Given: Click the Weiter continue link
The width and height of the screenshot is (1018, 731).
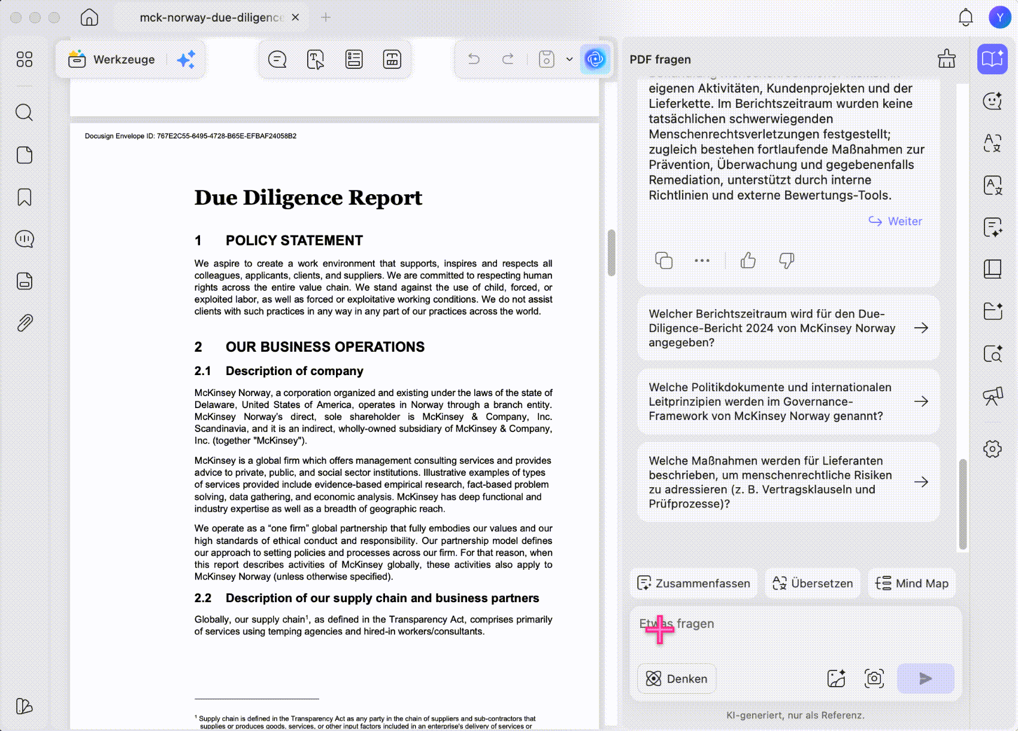Looking at the screenshot, I should (896, 221).
